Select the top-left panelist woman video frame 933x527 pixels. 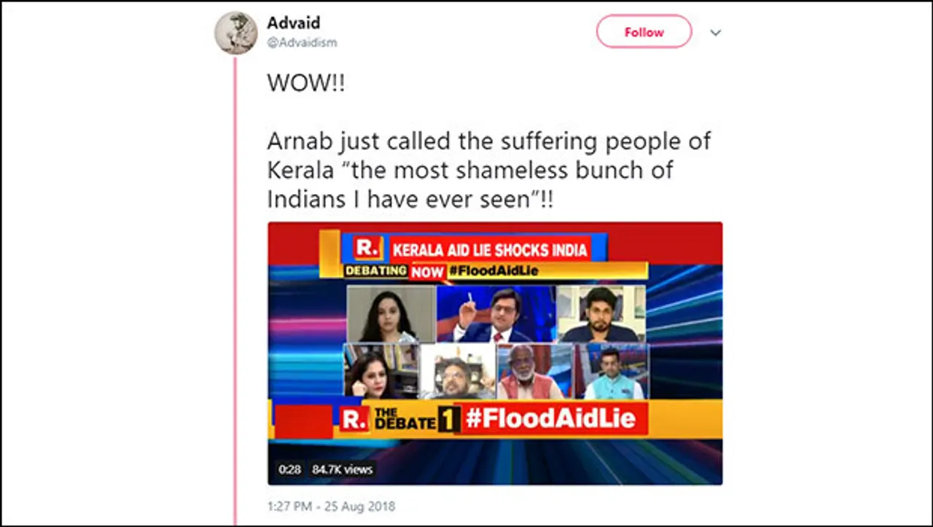(390, 313)
